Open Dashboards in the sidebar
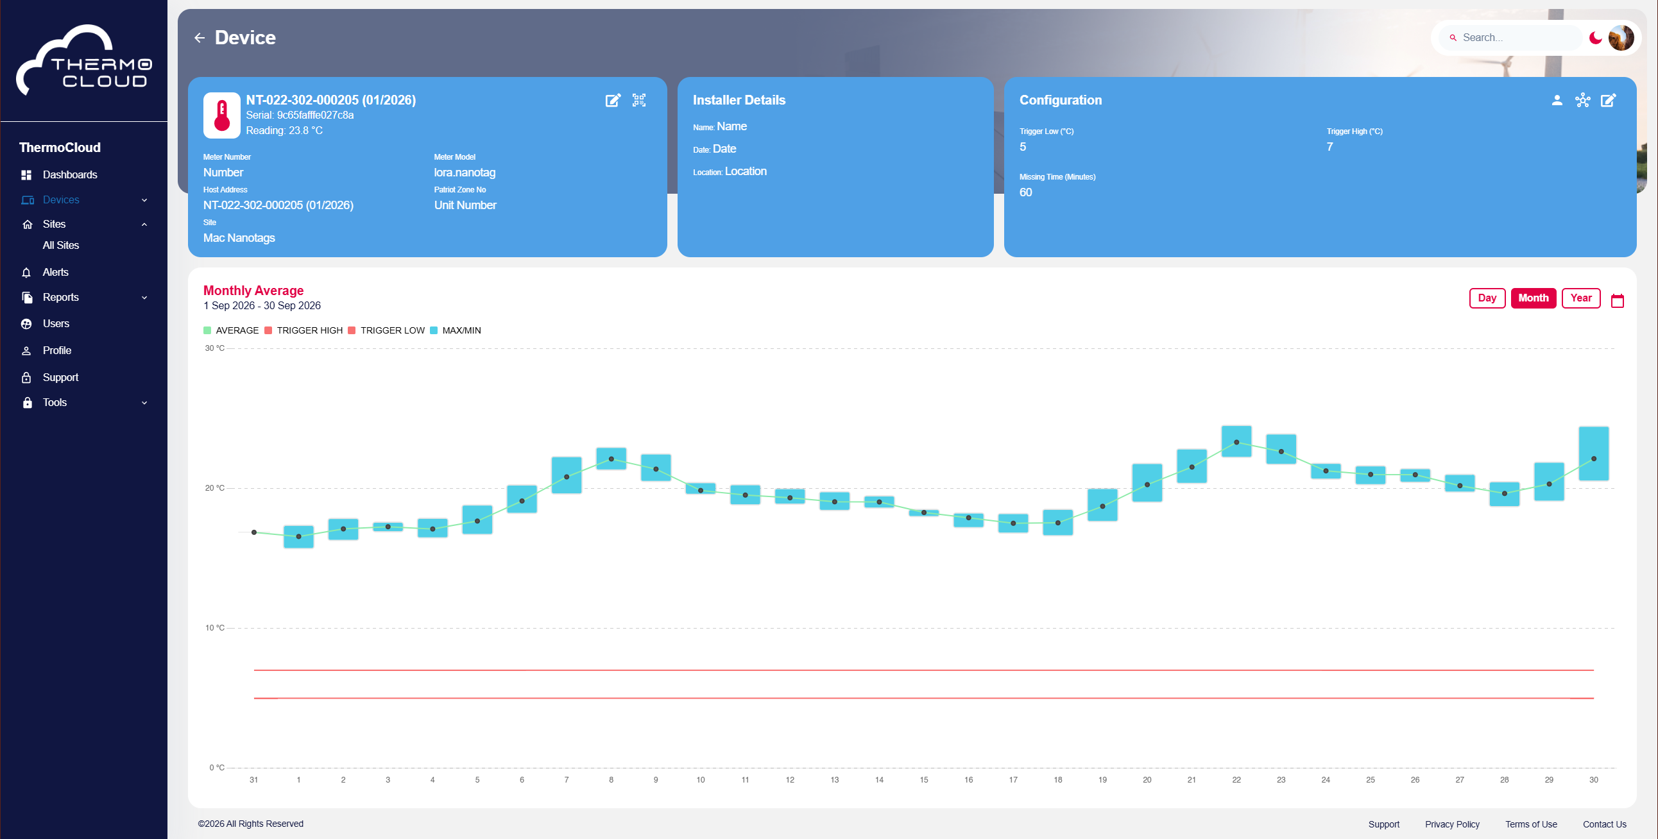Screen dimensions: 1658x839 pos(70,175)
